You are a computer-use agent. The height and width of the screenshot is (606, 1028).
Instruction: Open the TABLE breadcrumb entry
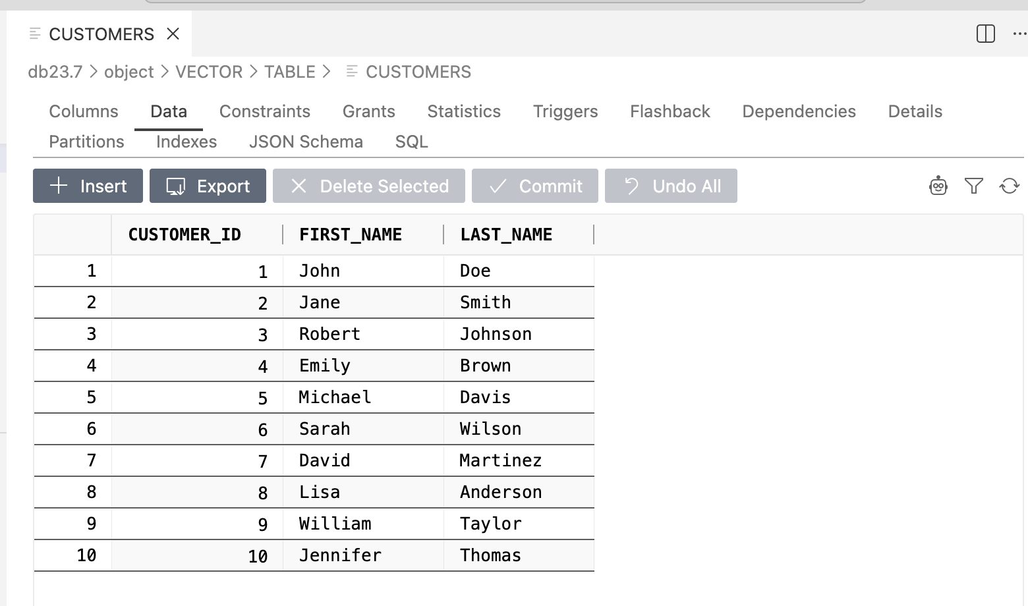point(290,71)
